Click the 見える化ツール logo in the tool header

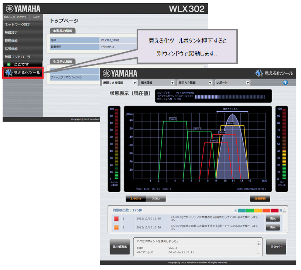click(274, 73)
